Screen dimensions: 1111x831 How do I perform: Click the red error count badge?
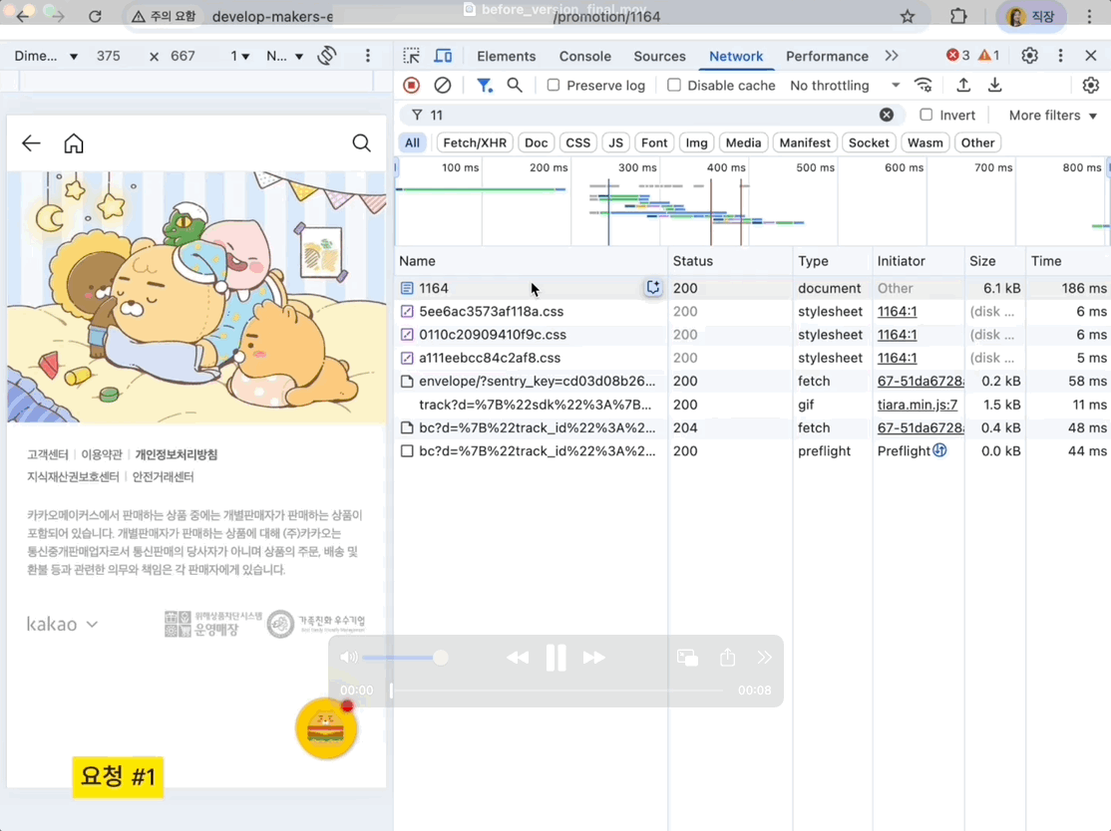tap(958, 55)
